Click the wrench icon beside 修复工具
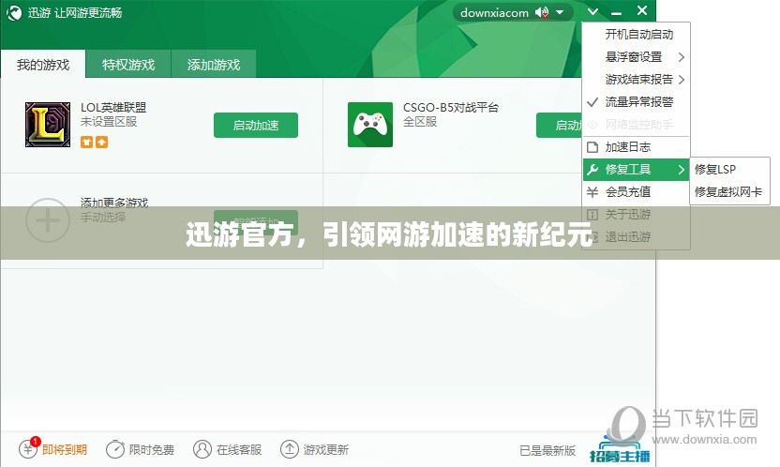780x467 pixels. (x=592, y=170)
